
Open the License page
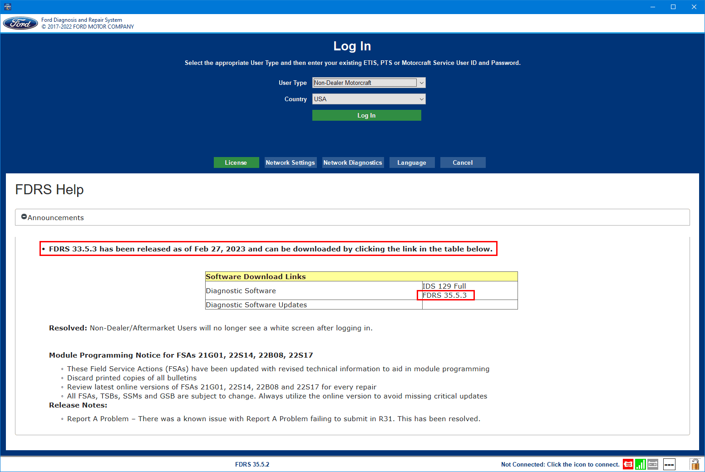click(236, 162)
